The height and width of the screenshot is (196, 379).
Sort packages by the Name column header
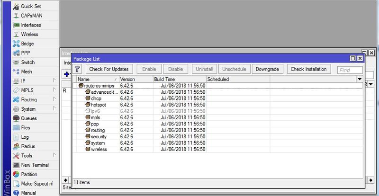click(98, 79)
